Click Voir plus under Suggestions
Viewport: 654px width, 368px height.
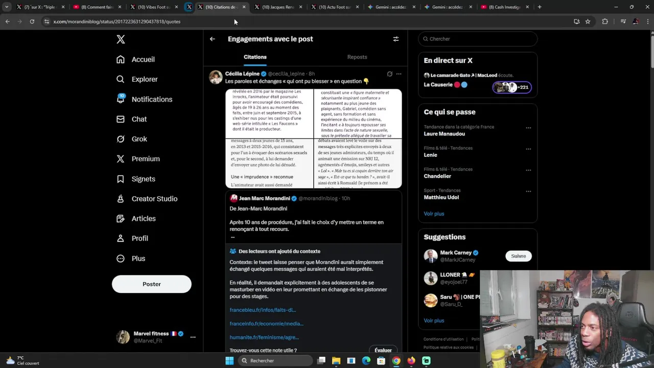(434, 320)
